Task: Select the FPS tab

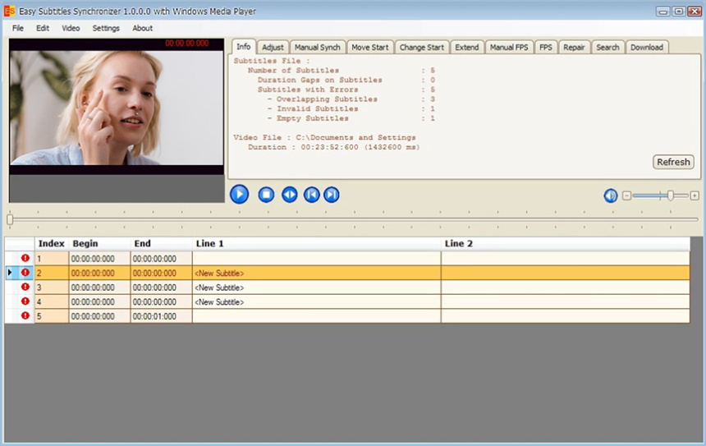Action: pos(546,48)
